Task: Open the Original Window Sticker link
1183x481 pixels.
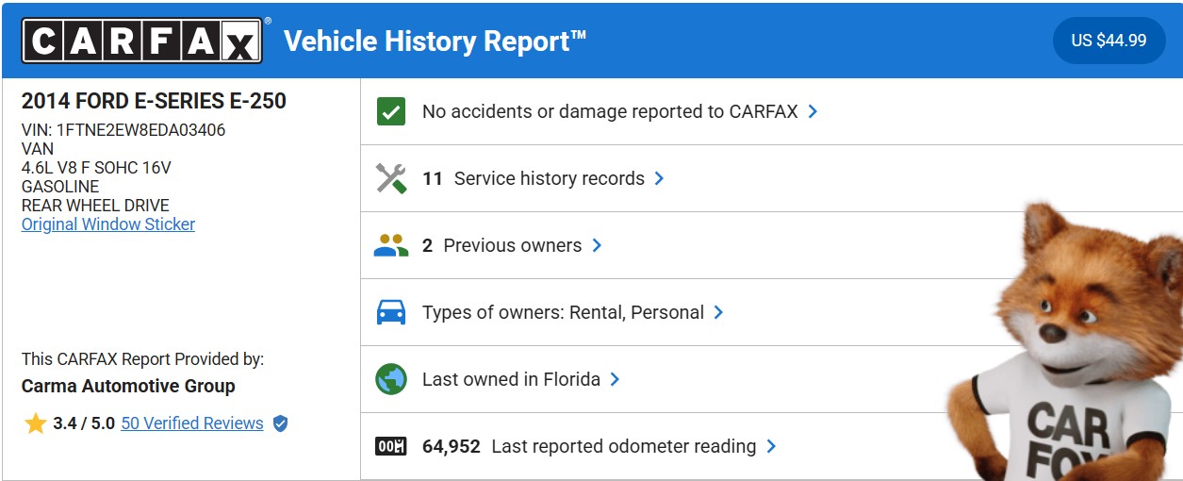Action: click(x=108, y=224)
